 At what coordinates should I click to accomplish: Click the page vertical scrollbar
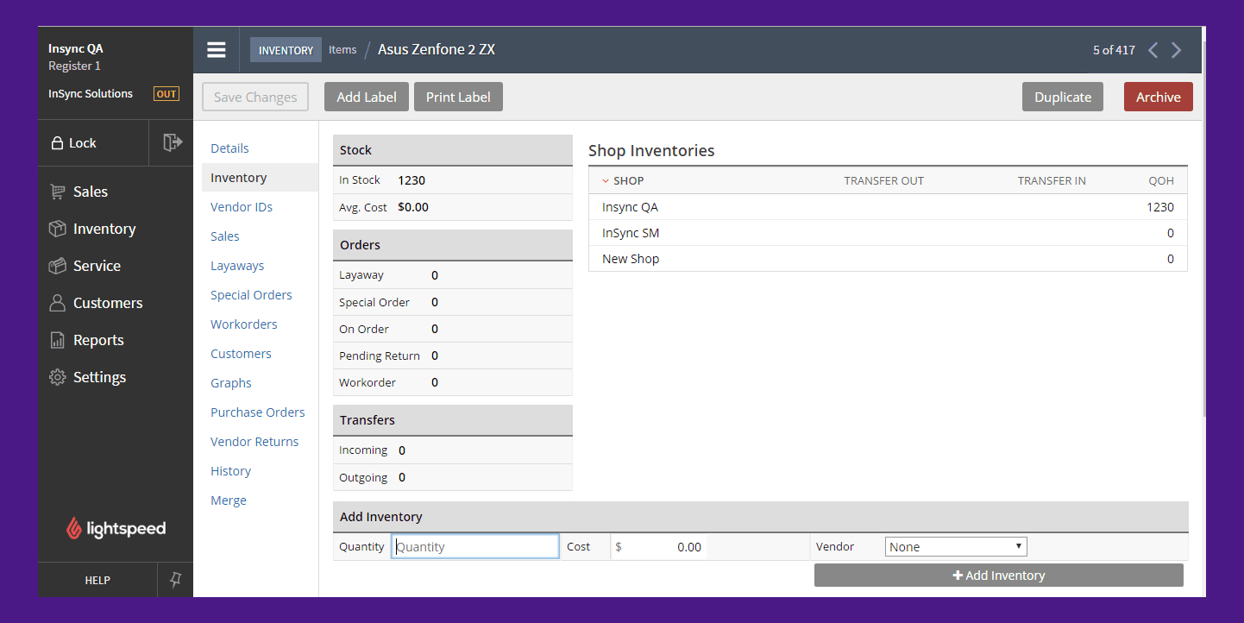tap(1203, 229)
